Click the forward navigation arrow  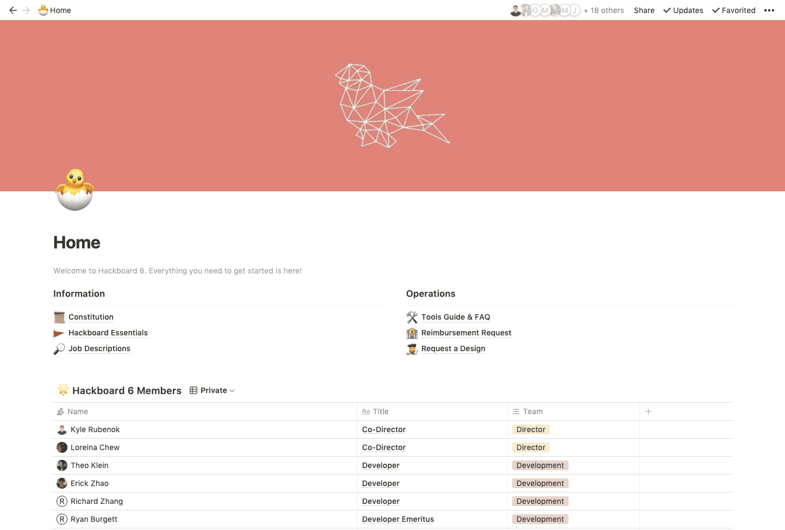click(26, 10)
